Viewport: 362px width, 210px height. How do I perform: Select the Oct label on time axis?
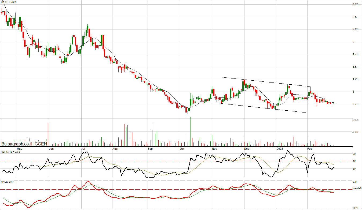(182, 148)
